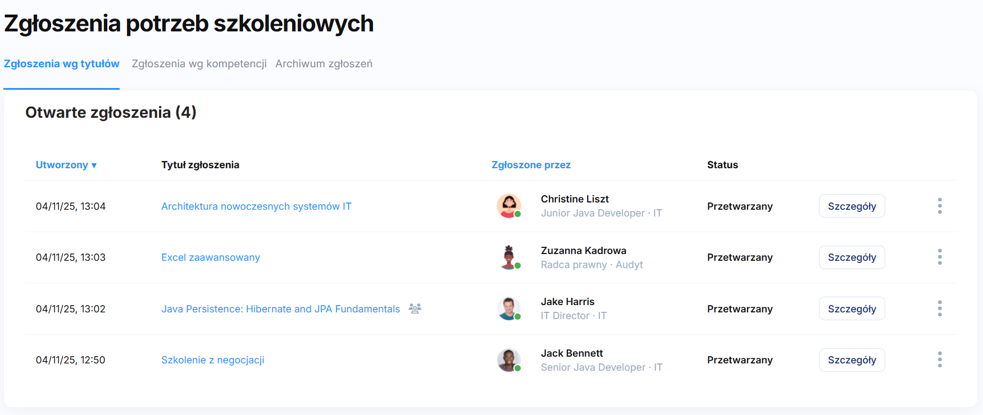Screen dimensions: 983x415
Task: Switch to Zgłoszenia wg kompetencji tab
Action: tap(199, 64)
